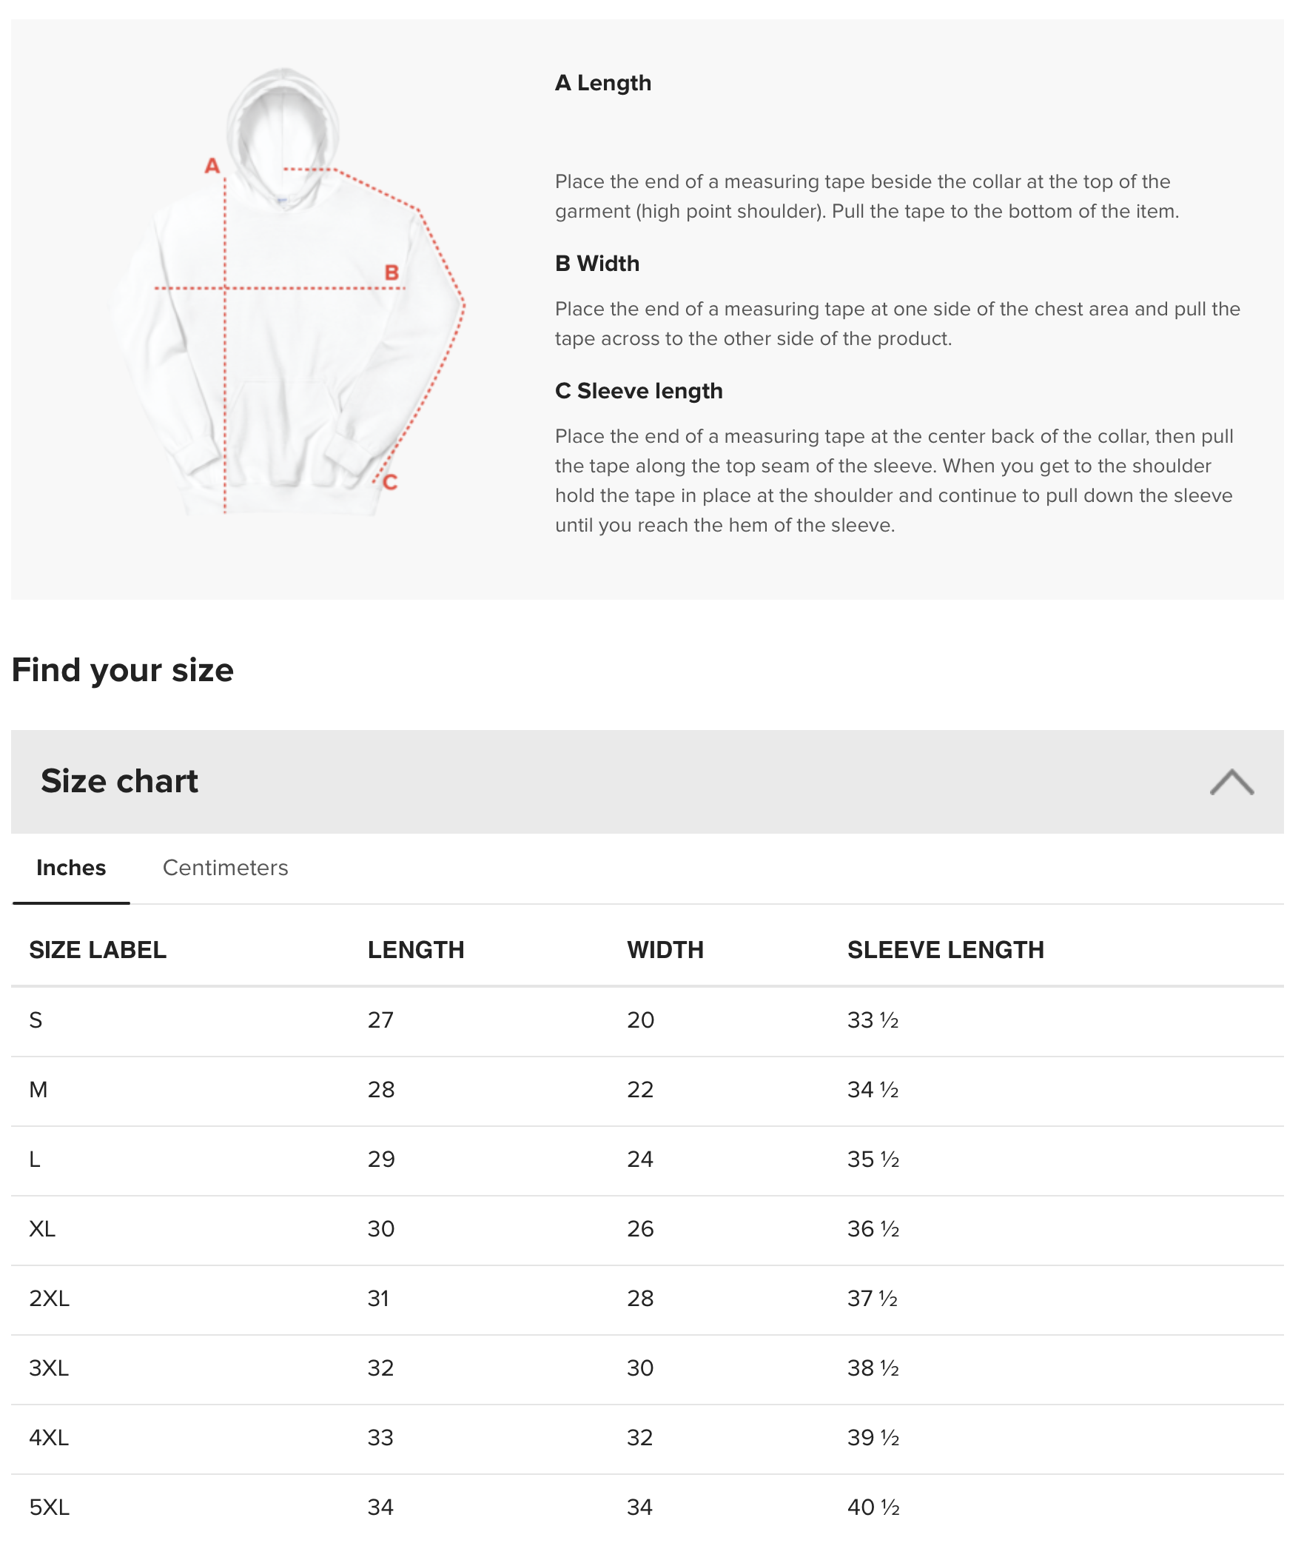Click the C Sleeve length heading
The height and width of the screenshot is (1543, 1304).
[x=639, y=391]
